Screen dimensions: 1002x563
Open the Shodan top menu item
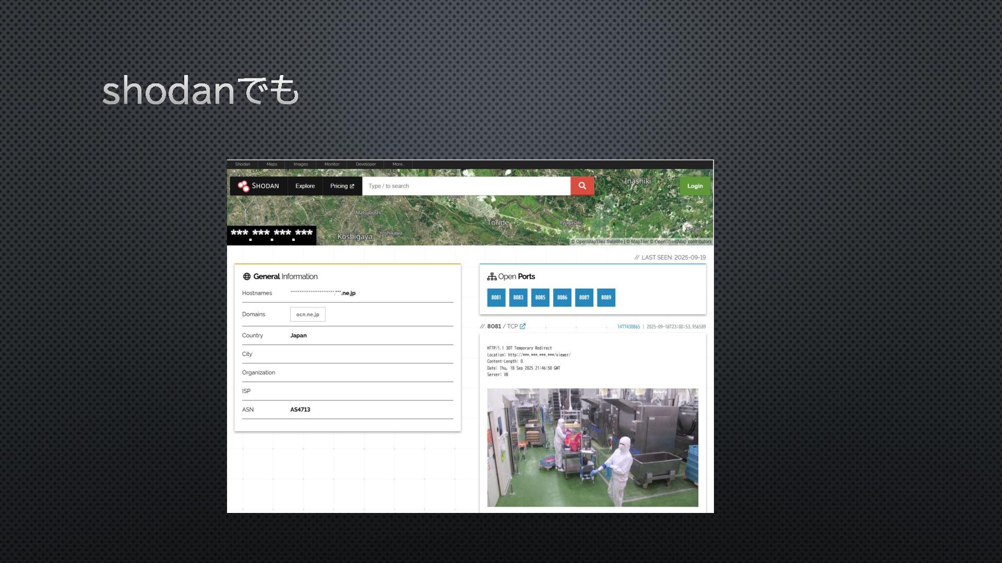point(243,164)
